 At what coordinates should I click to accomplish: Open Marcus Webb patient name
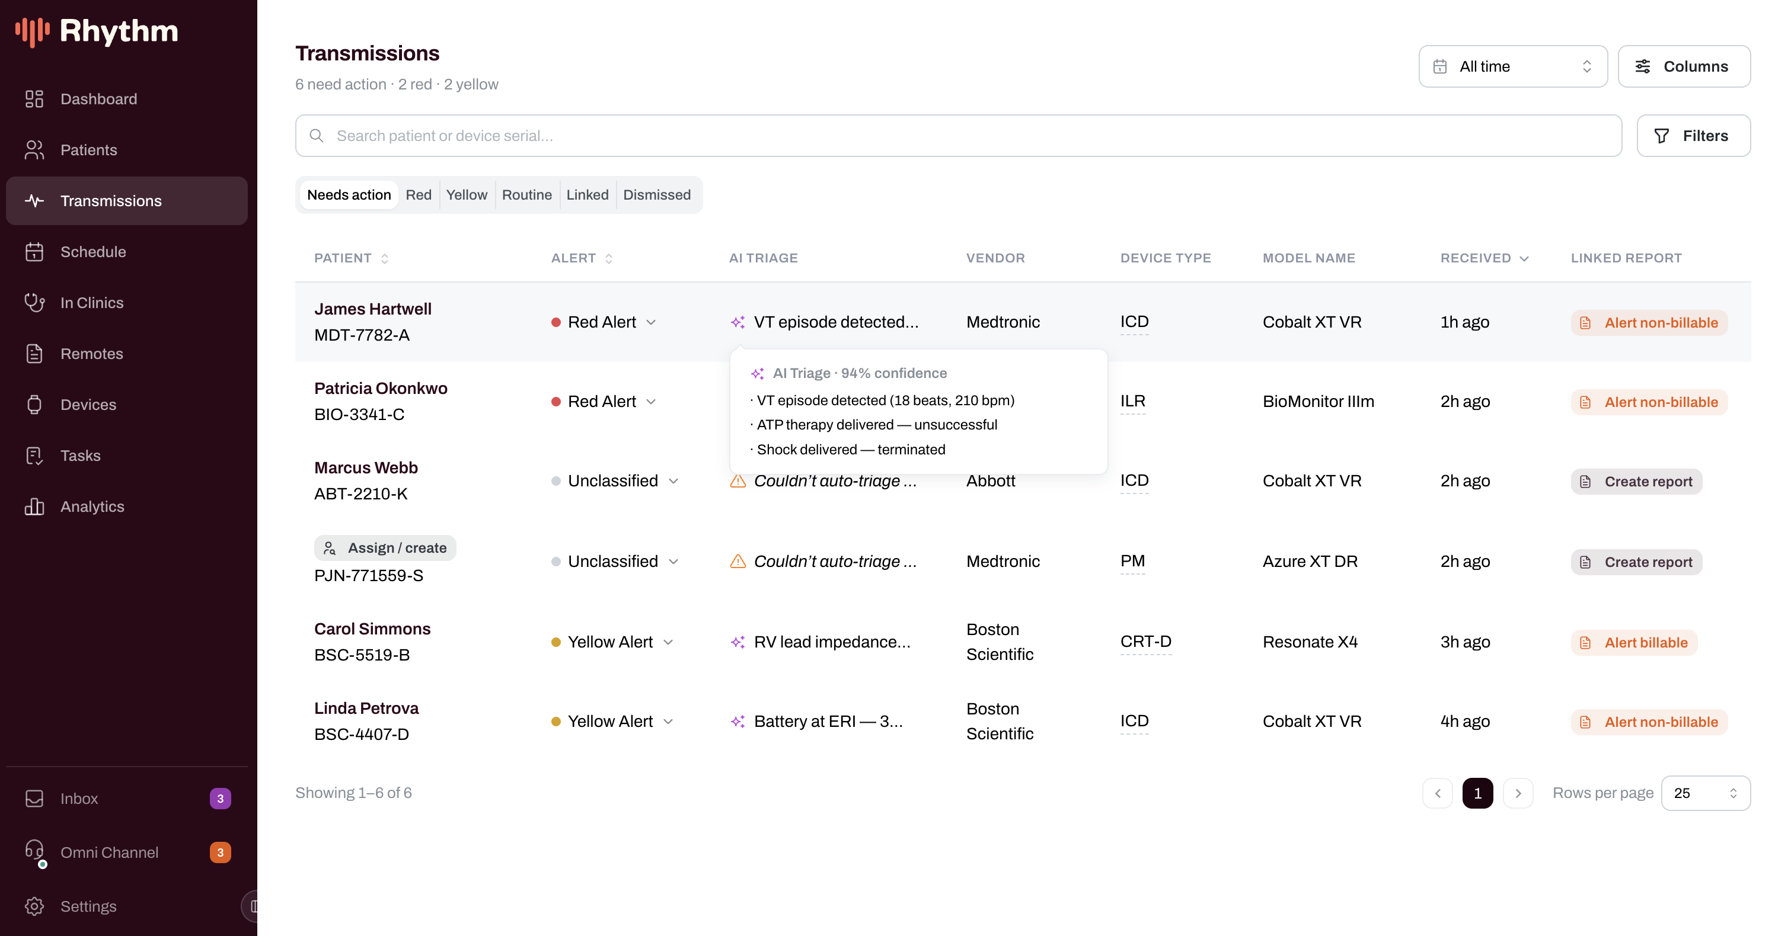[x=366, y=469]
